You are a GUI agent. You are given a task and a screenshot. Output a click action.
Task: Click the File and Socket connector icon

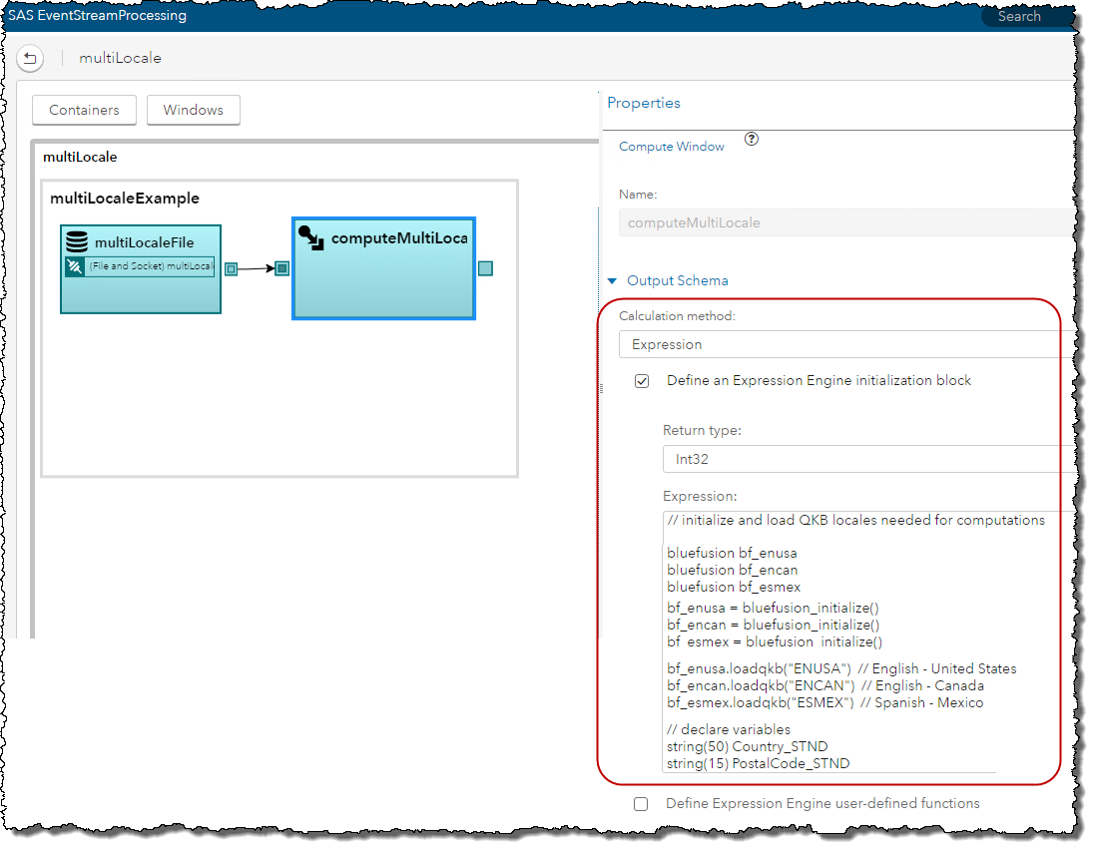point(75,266)
